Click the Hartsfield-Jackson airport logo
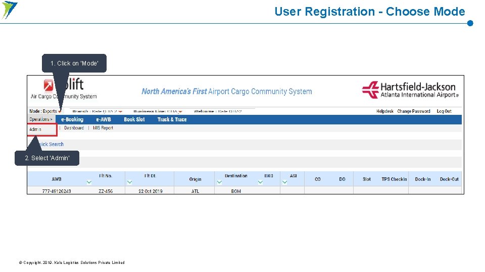The image size is (485, 272). click(410, 90)
